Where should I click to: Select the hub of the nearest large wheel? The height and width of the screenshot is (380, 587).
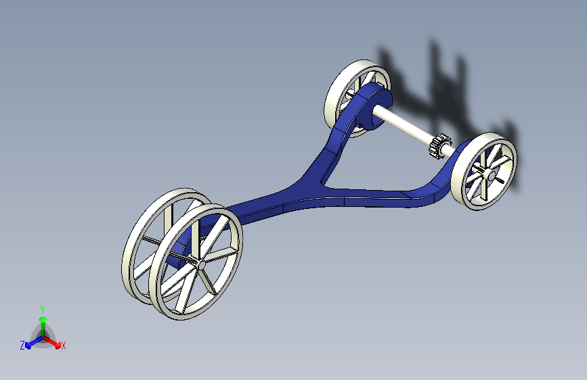(200, 264)
